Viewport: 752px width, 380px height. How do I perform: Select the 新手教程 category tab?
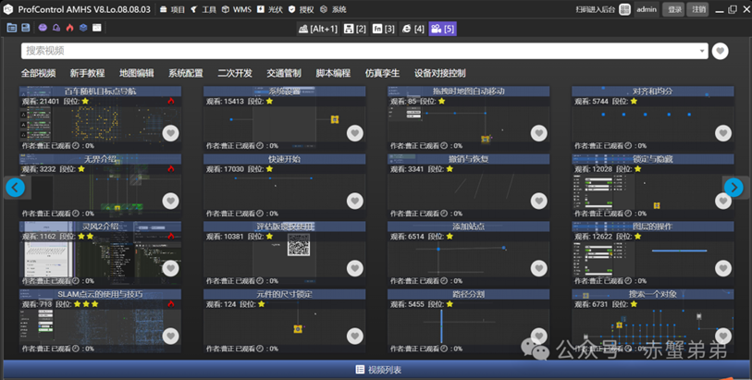pos(87,73)
